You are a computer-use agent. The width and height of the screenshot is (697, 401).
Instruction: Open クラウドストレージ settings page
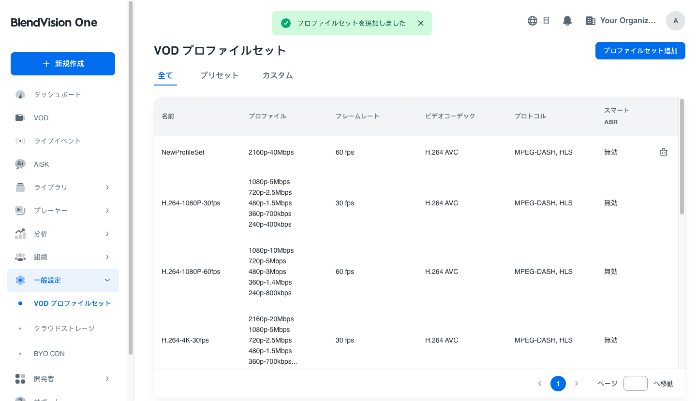pyautogui.click(x=64, y=329)
